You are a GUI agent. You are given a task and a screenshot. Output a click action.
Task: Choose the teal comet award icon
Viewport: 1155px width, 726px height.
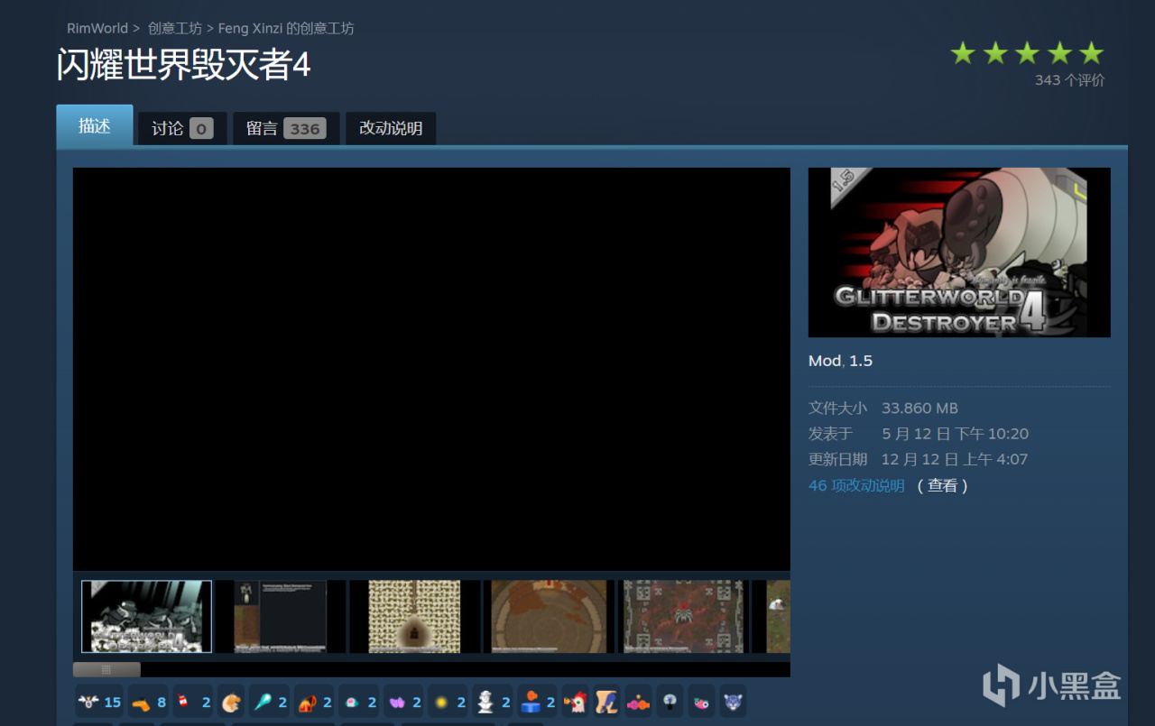(269, 702)
